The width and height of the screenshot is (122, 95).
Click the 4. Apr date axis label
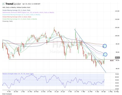97,92
